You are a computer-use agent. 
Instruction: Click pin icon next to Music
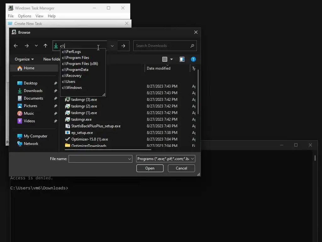click(55, 113)
